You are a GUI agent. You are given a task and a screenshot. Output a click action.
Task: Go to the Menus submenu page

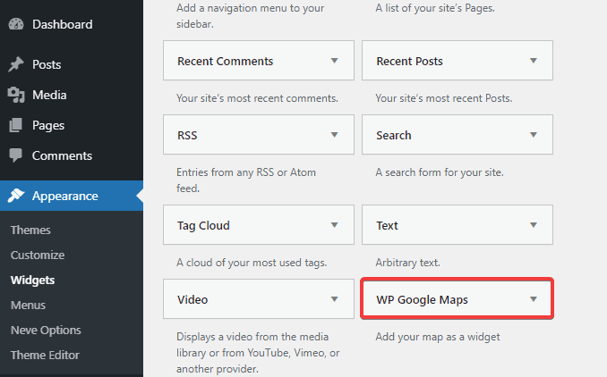[x=28, y=305]
